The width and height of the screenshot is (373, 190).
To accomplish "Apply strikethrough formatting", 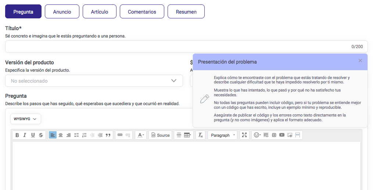I will click(41, 135).
